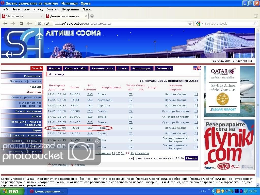Click the red Search button
Image resolution: width=260 pixels, height=195 pixels.
click(x=37, y=68)
